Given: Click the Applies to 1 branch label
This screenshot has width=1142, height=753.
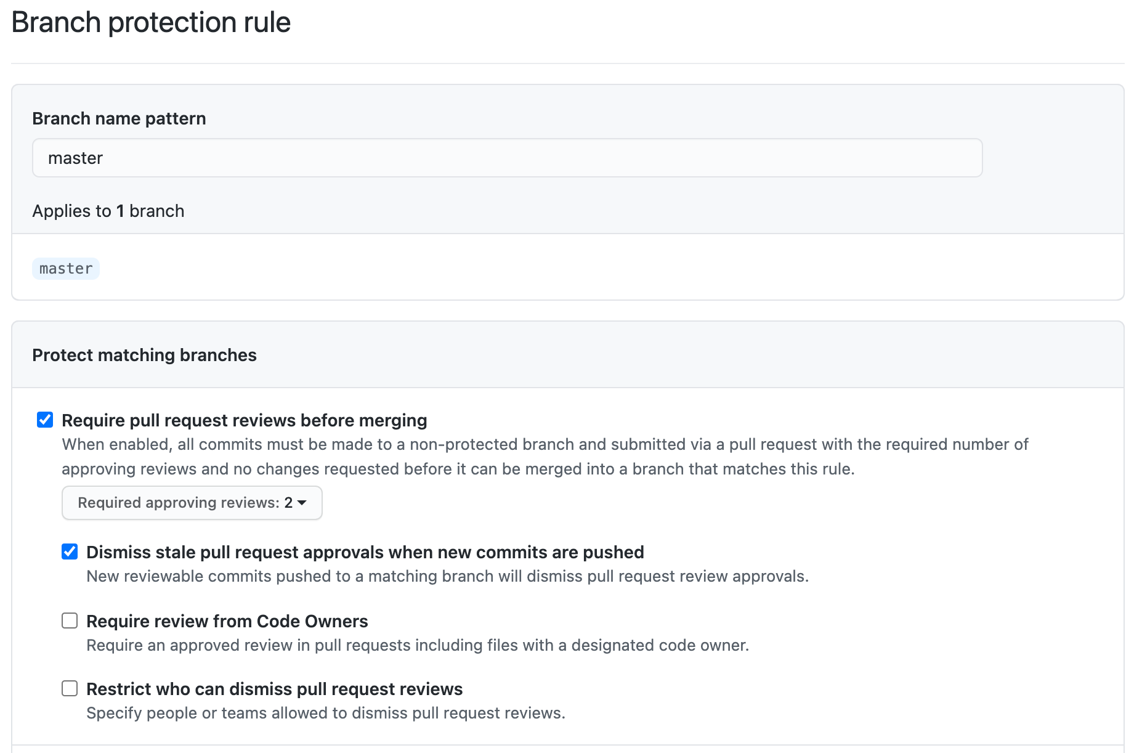Looking at the screenshot, I should pyautogui.click(x=108, y=211).
